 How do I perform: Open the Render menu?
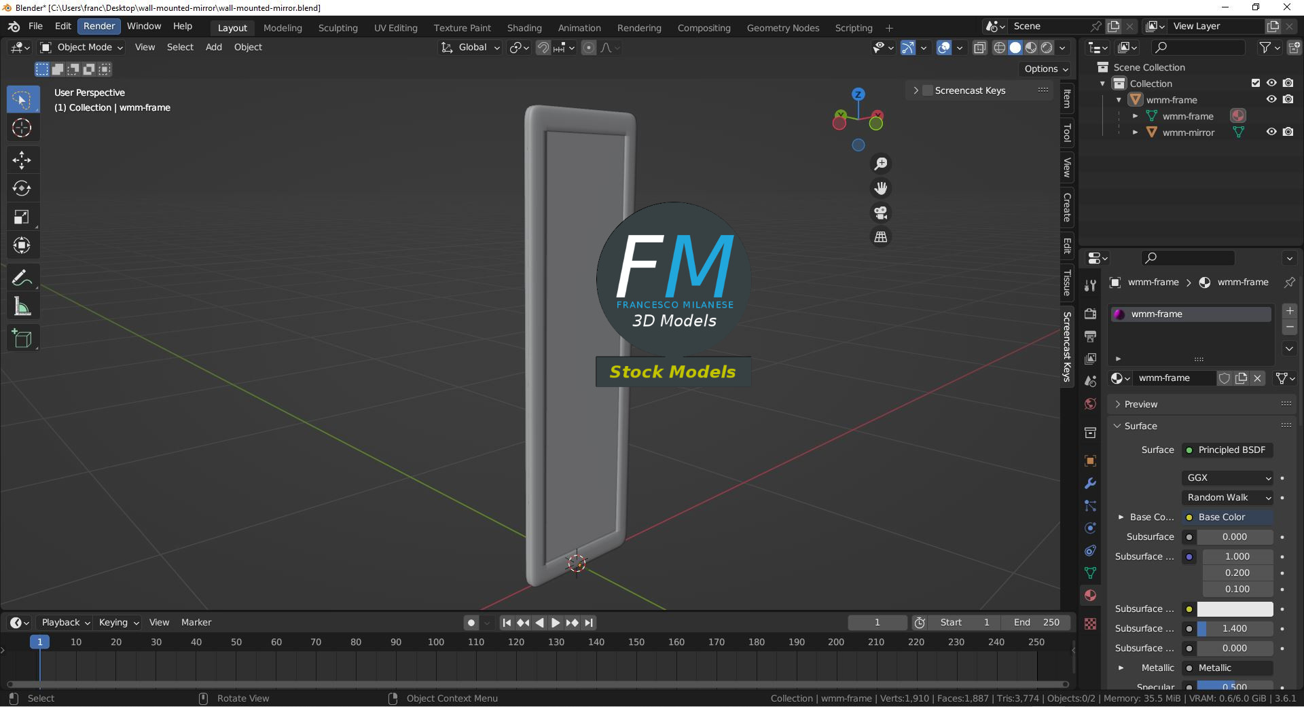click(99, 26)
